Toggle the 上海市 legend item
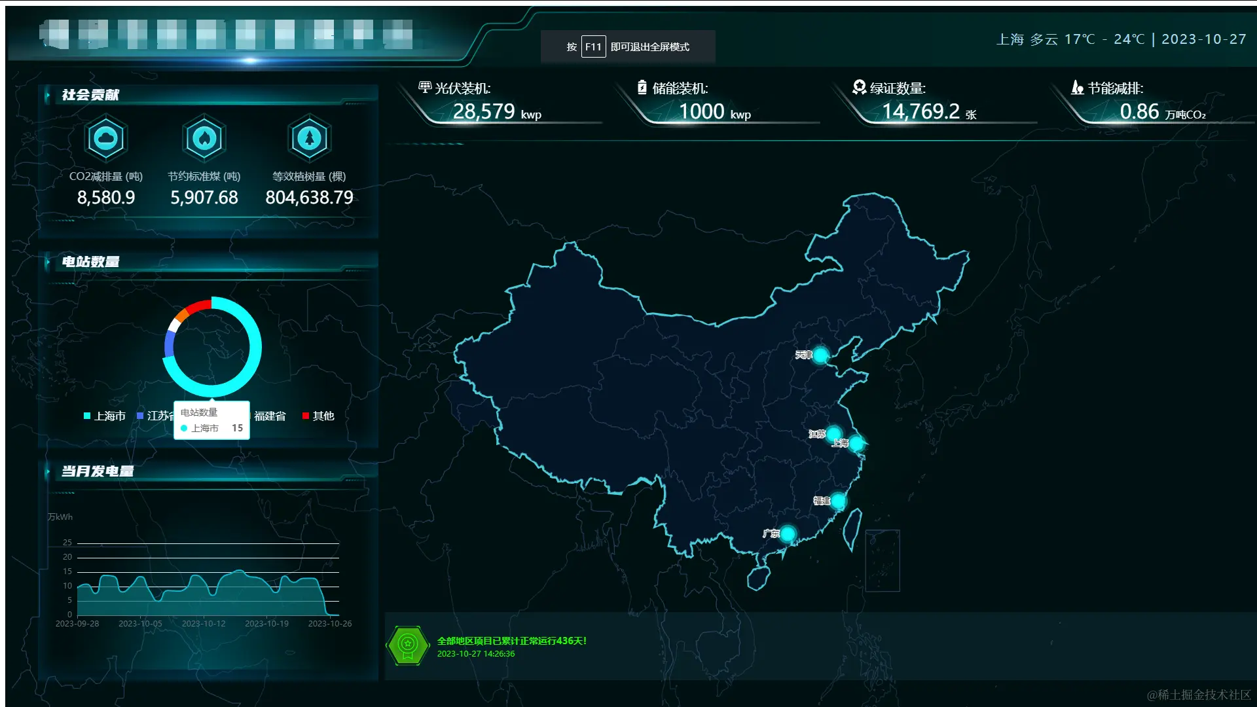Viewport: 1257px width, 707px height. (x=109, y=416)
